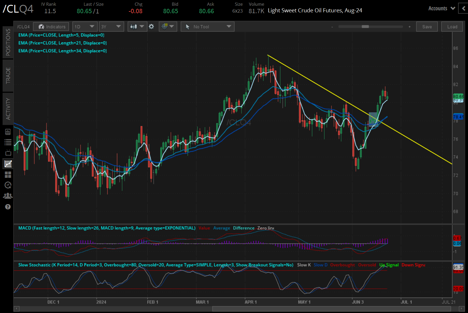Expand the 1D timeframe dropdown
The width and height of the screenshot is (468, 313).
point(85,27)
